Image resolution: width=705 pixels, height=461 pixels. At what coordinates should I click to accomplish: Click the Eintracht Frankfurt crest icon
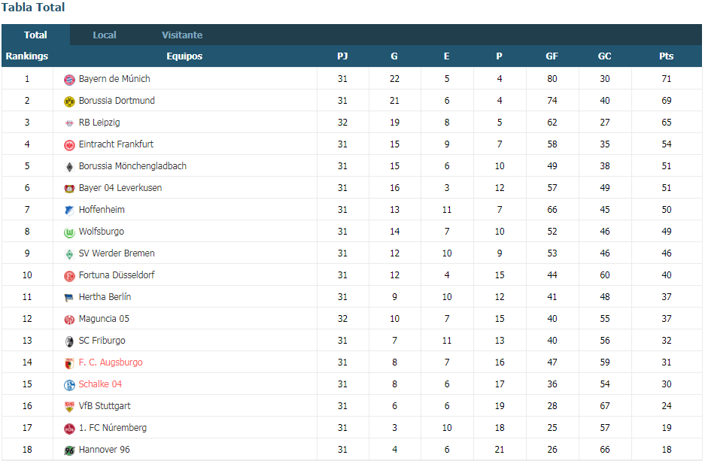(x=69, y=145)
